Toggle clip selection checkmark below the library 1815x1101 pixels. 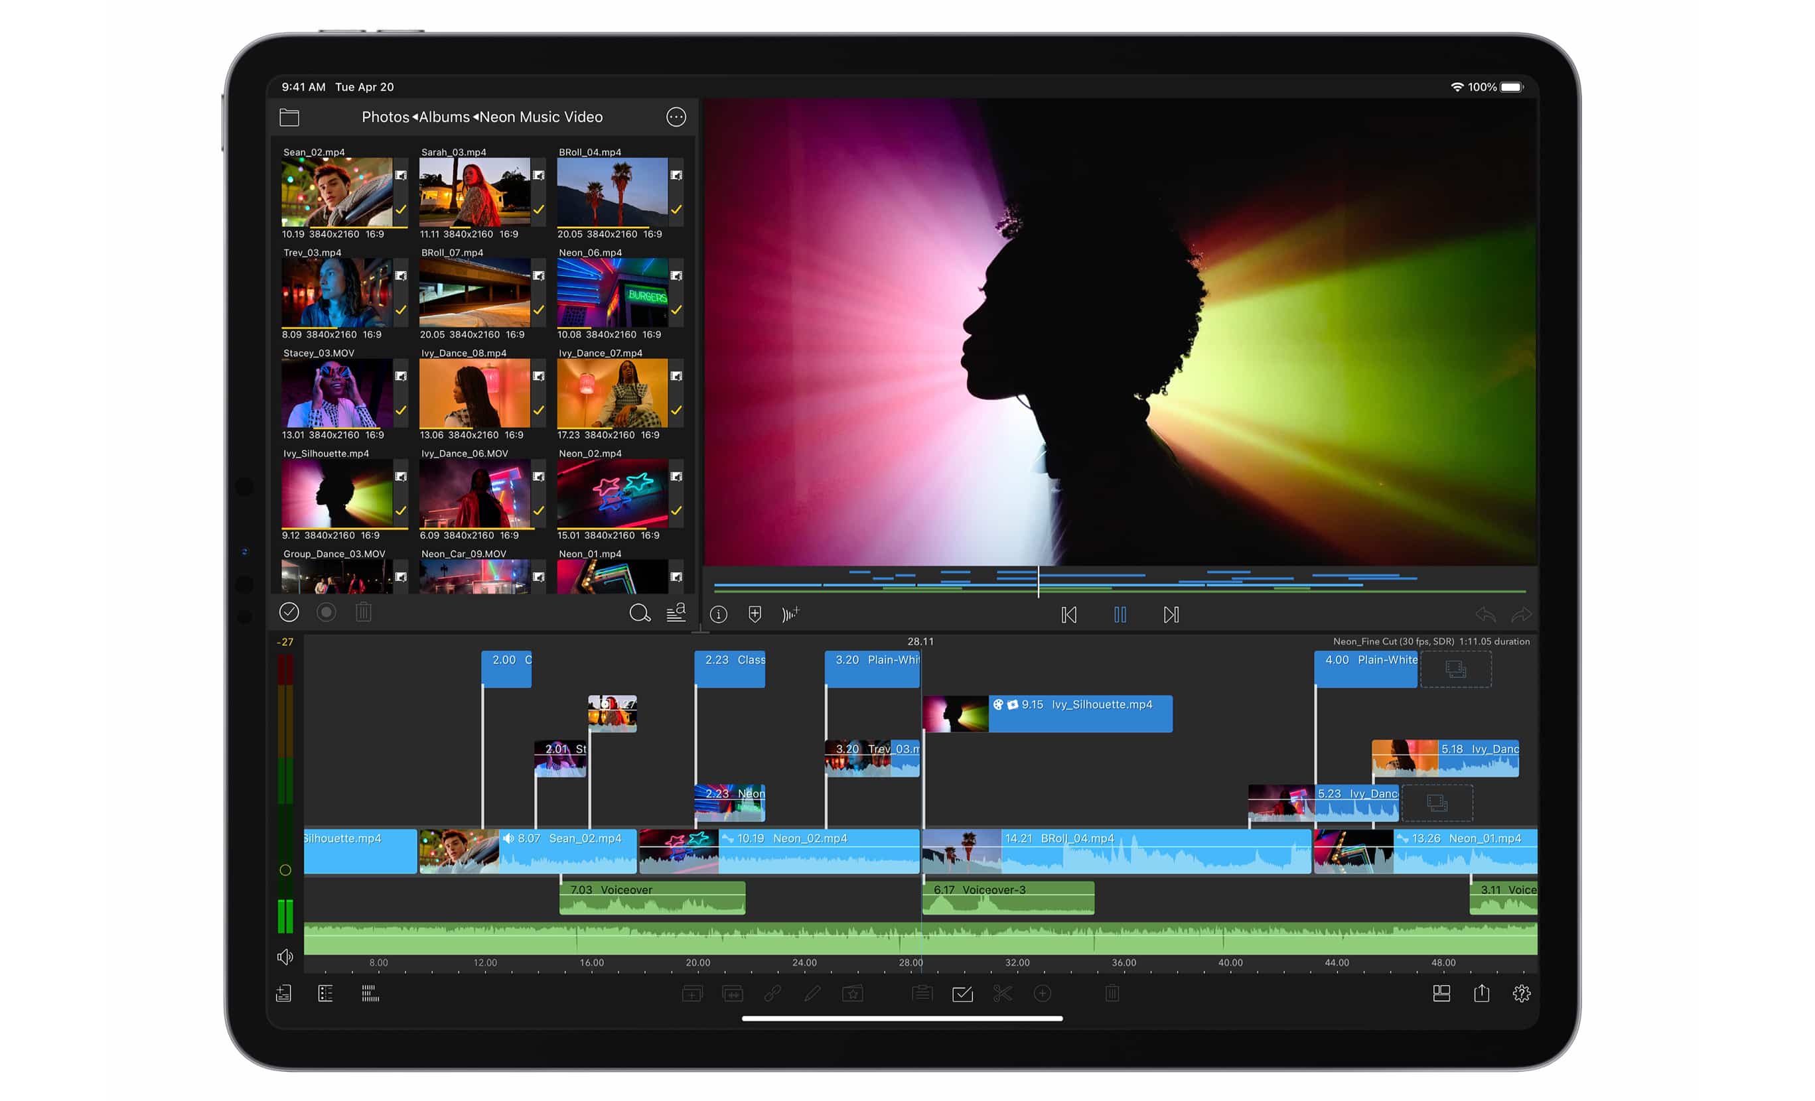point(289,612)
